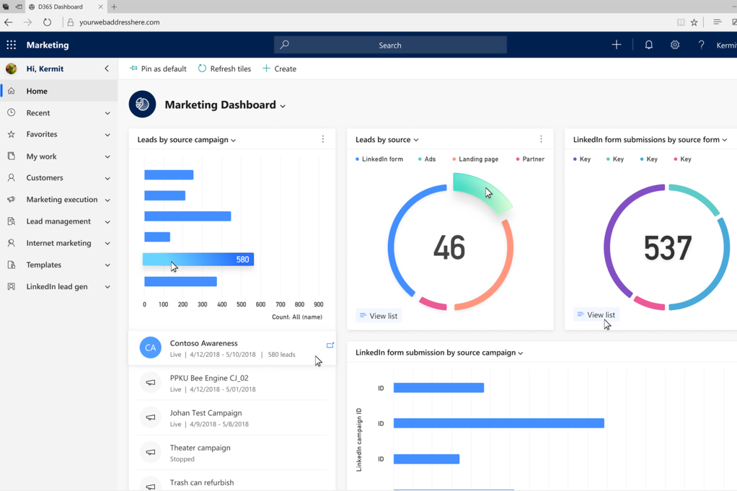The height and width of the screenshot is (491, 737).
Task: Click the 537 total in LinkedIn donut
Action: point(668,247)
